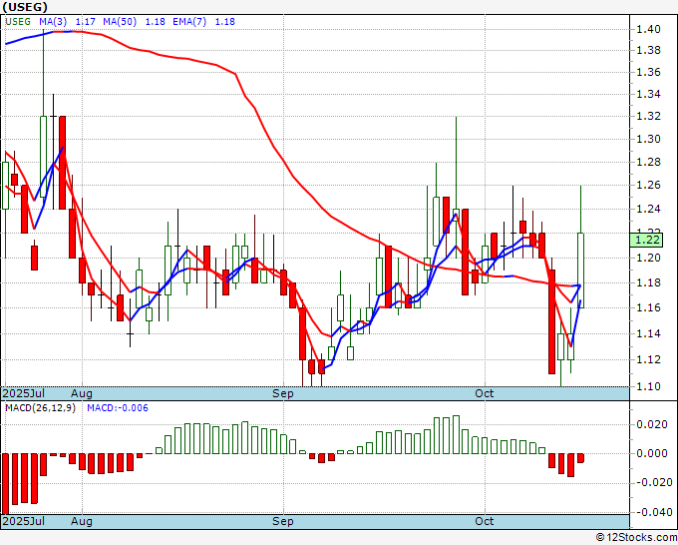Image resolution: width=678 pixels, height=545 pixels.
Task: Click the Oct label in MACD panel axis
Action: [486, 522]
